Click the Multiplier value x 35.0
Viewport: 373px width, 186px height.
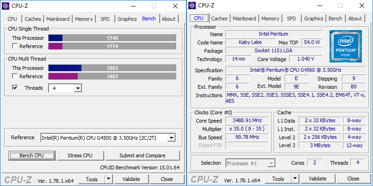[x=248, y=129]
